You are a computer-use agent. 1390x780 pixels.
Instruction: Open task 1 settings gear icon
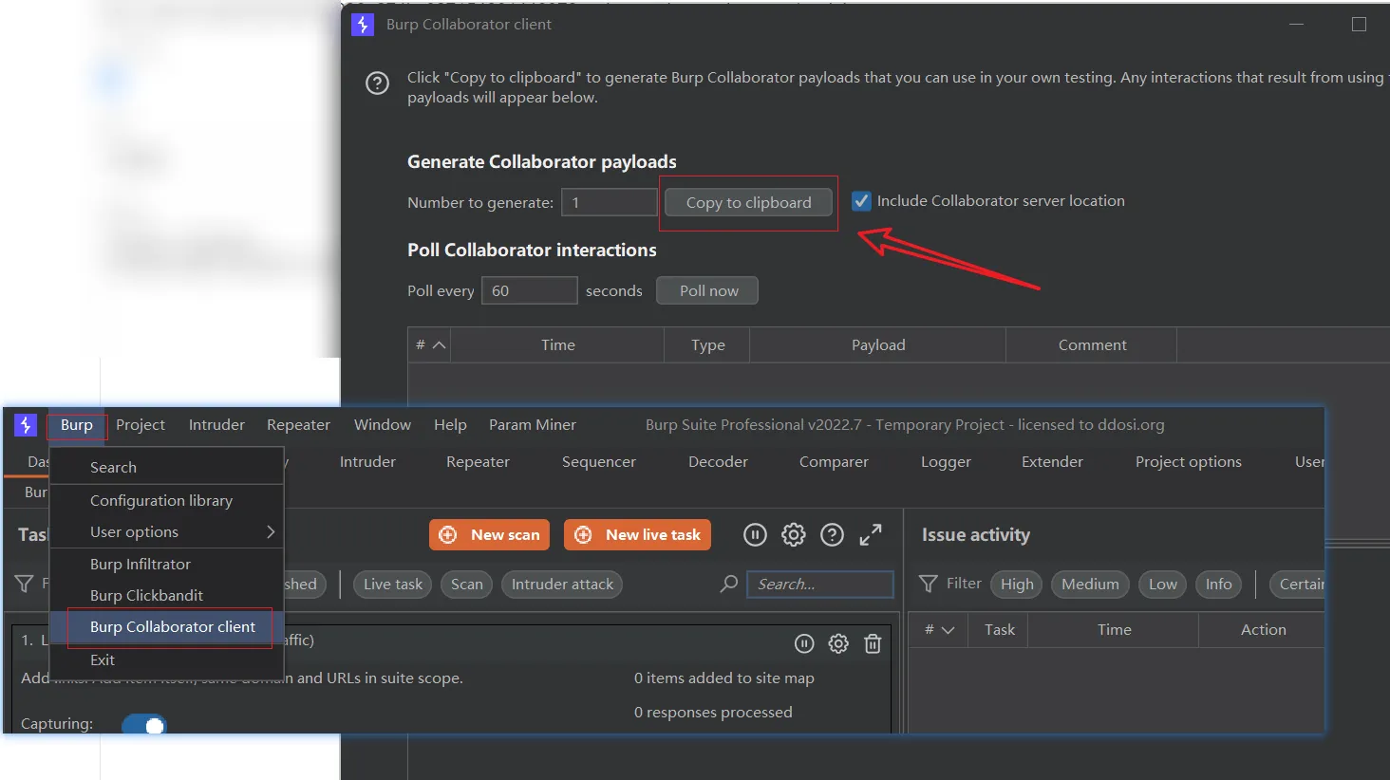[x=838, y=644]
